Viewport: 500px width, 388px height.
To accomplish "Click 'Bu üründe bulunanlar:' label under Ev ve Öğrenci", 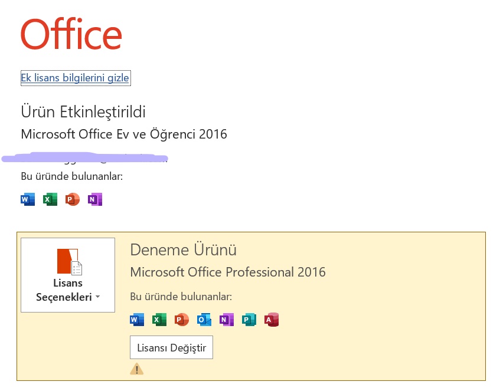I will [72, 176].
